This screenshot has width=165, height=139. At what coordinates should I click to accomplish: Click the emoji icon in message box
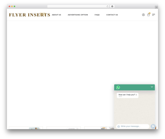(x=118, y=127)
